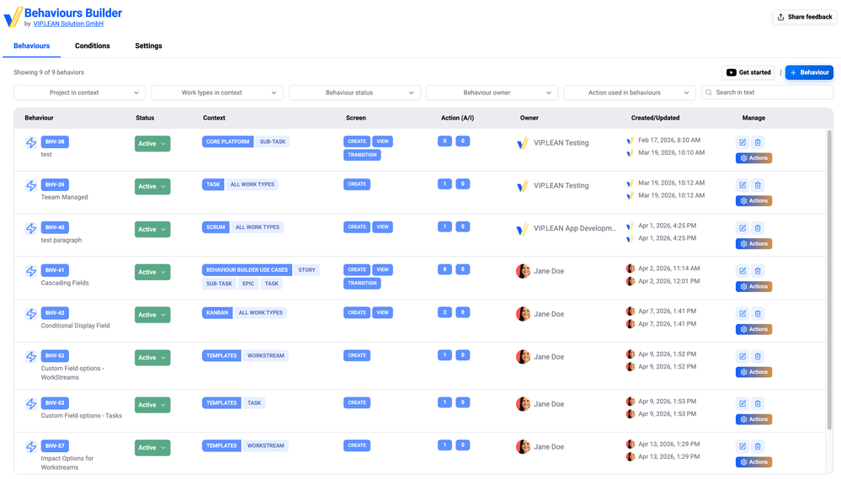Delete BHV-52 via trash icon
The height and width of the screenshot is (479, 841).
coord(758,356)
